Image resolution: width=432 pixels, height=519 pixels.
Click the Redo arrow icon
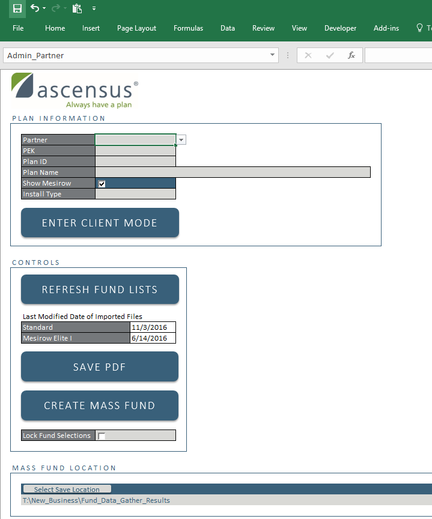55,8
